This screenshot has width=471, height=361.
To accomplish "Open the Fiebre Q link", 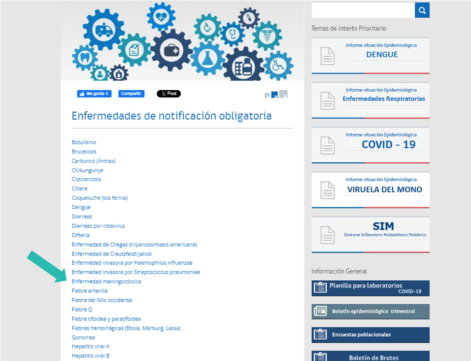I will 82,309.
